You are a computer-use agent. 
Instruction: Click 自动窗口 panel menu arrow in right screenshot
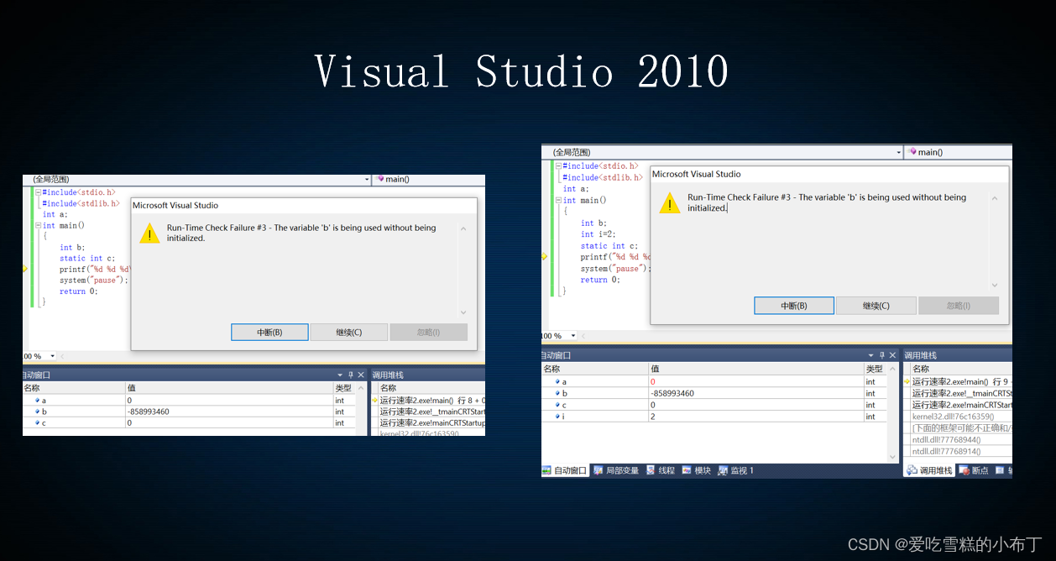pos(870,355)
